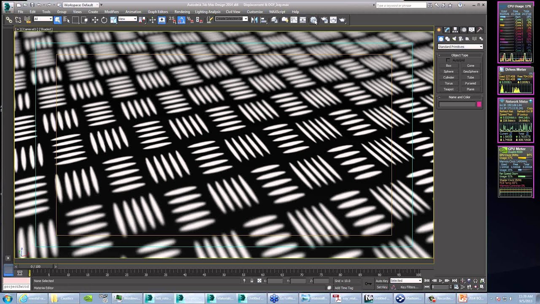Select the Cameras category icon

pos(461,39)
